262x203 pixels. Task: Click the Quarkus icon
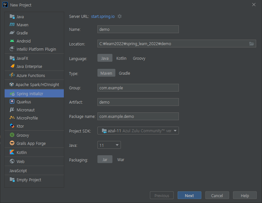coord(12,102)
